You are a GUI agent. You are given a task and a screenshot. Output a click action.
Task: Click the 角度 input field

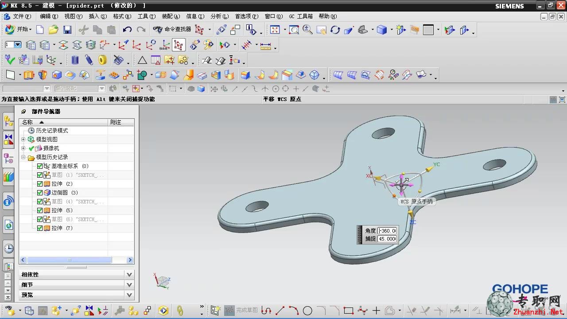coord(387,231)
